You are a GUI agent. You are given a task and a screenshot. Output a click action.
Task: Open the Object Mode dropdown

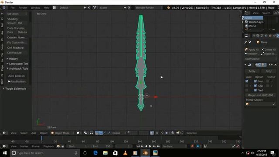pyautogui.click(x=62, y=133)
